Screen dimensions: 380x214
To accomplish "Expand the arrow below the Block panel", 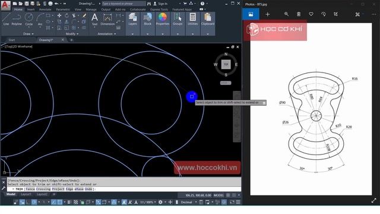I will (x=148, y=34).
